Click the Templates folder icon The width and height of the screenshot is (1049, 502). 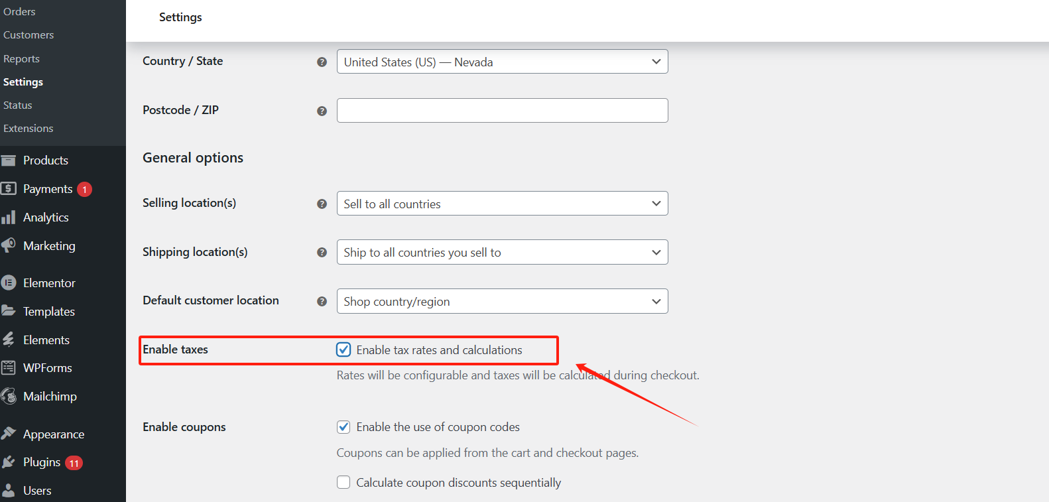coord(9,311)
